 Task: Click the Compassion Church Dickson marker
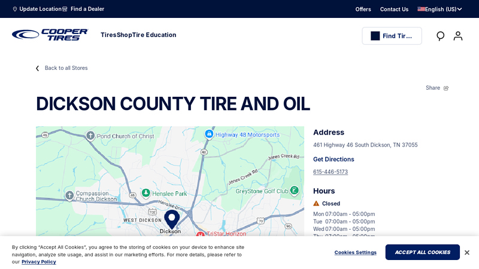click(x=69, y=195)
